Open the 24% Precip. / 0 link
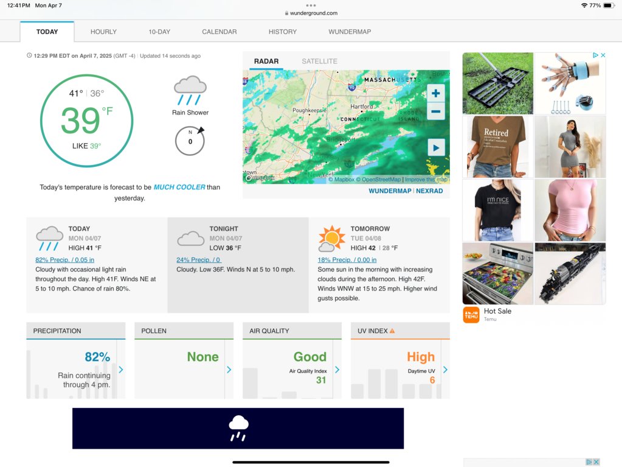This screenshot has height=467, width=622. 198,260
